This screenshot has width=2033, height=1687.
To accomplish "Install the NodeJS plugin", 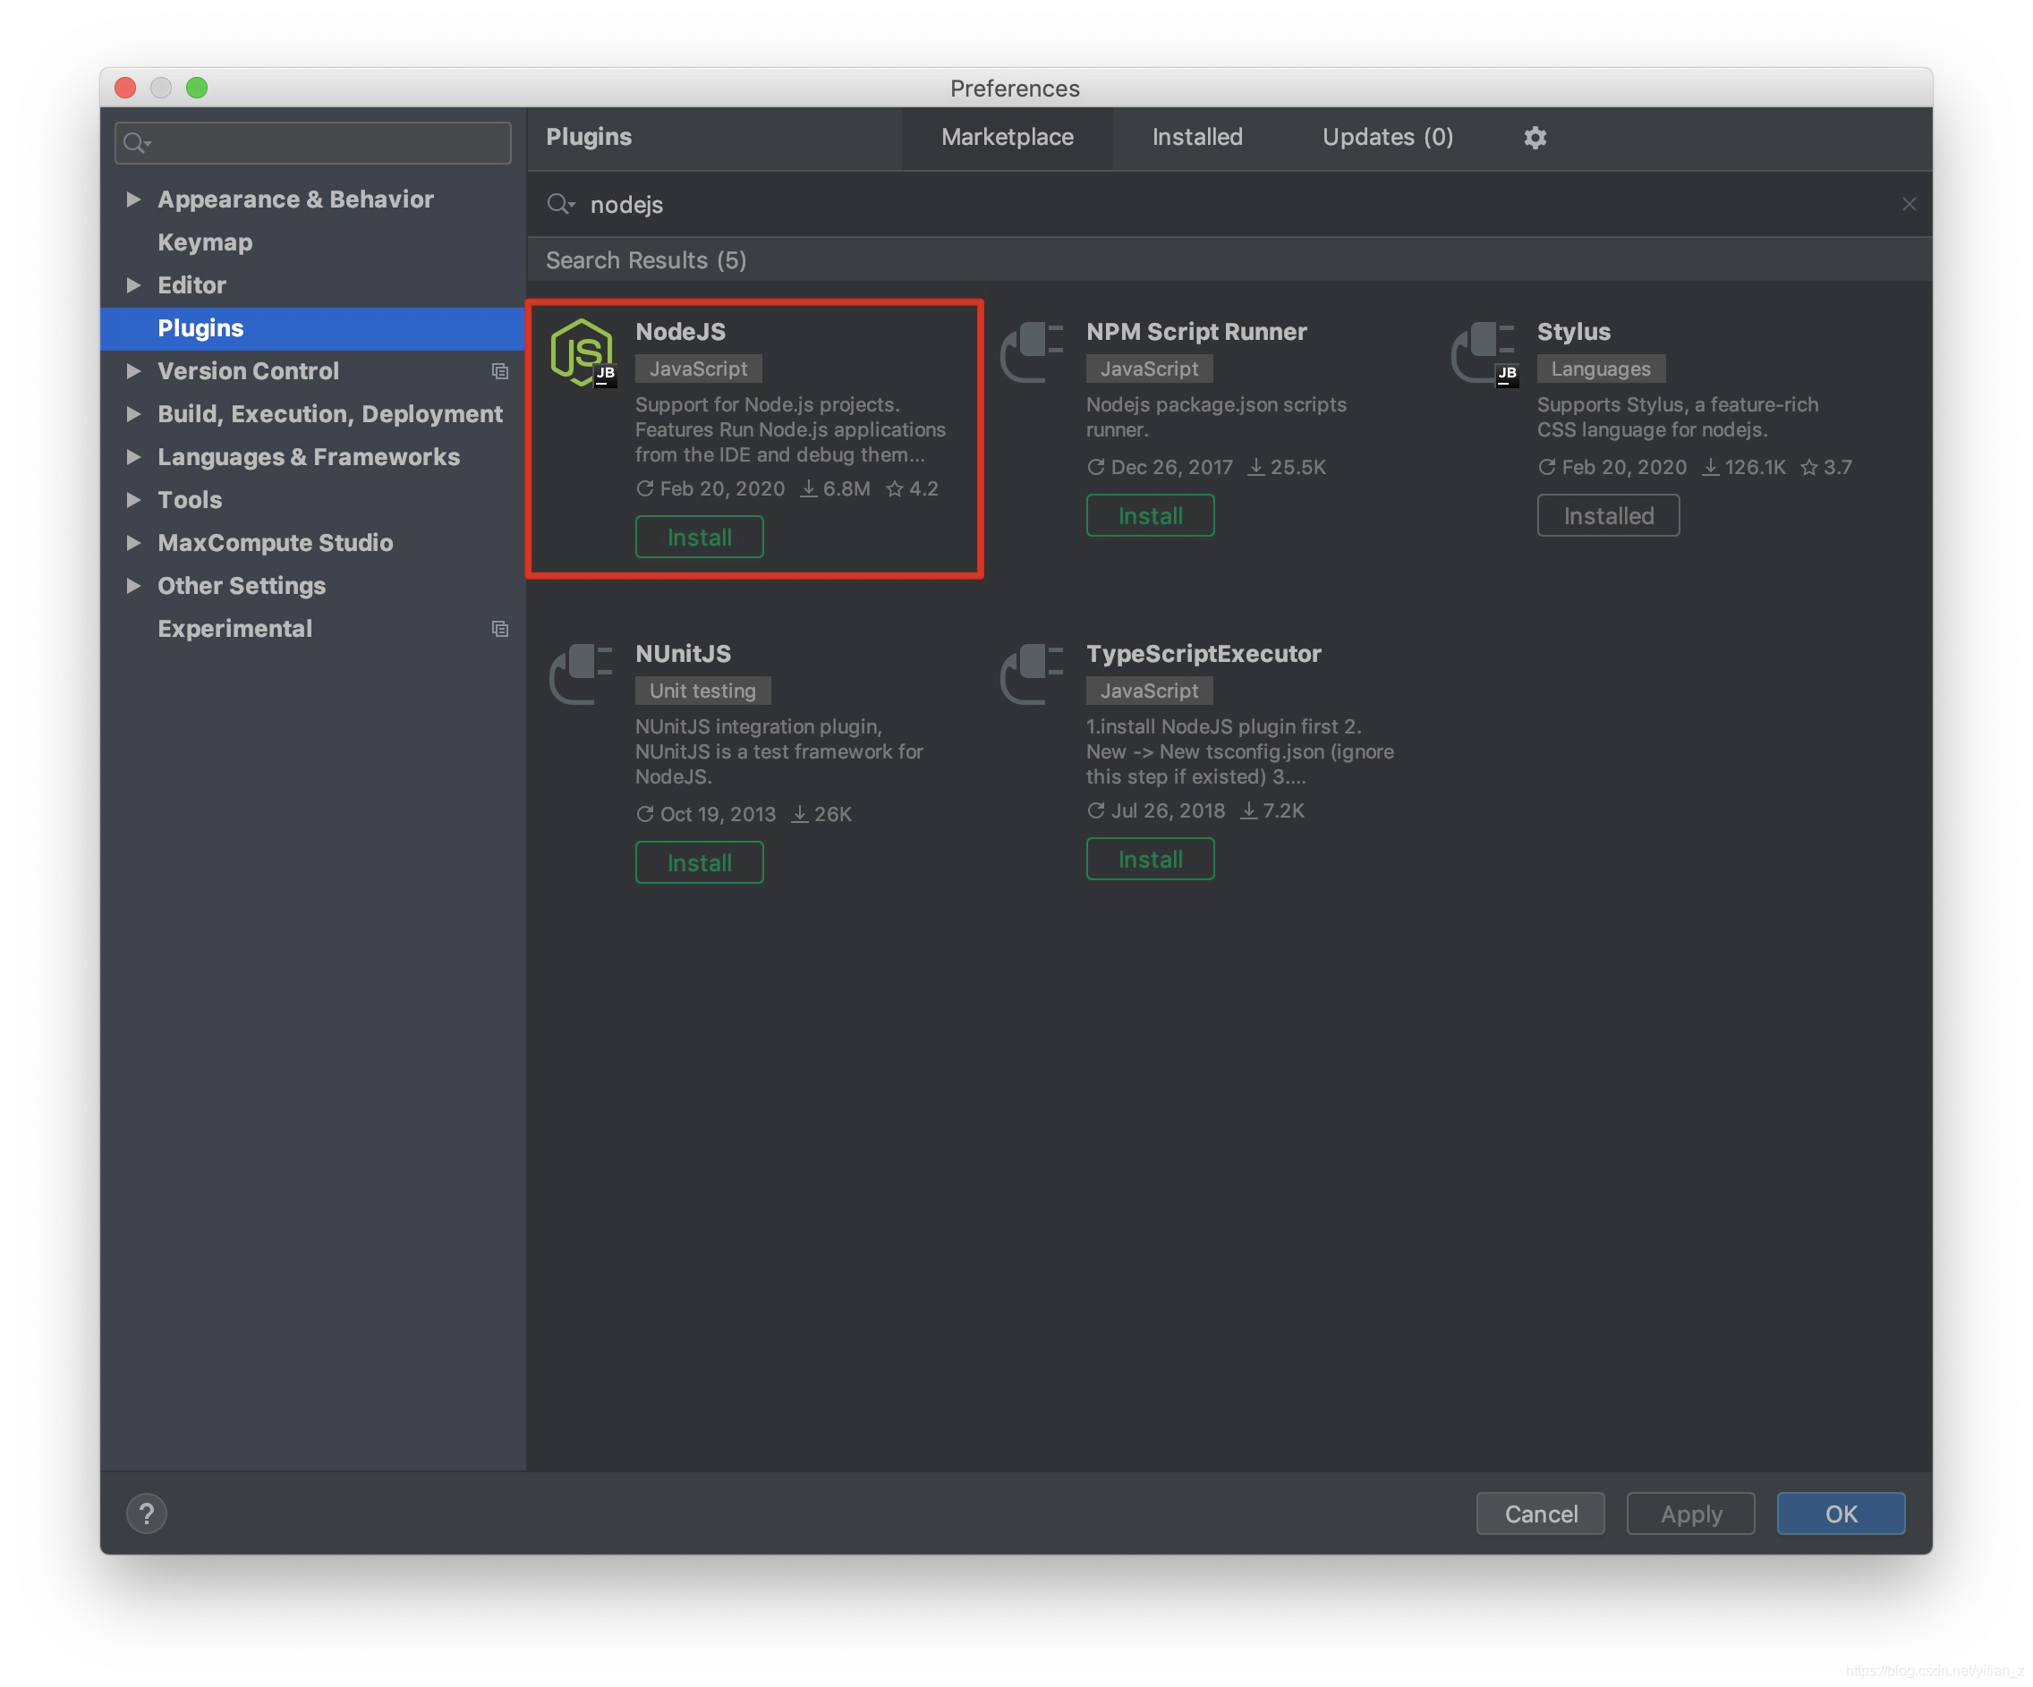I will [699, 538].
